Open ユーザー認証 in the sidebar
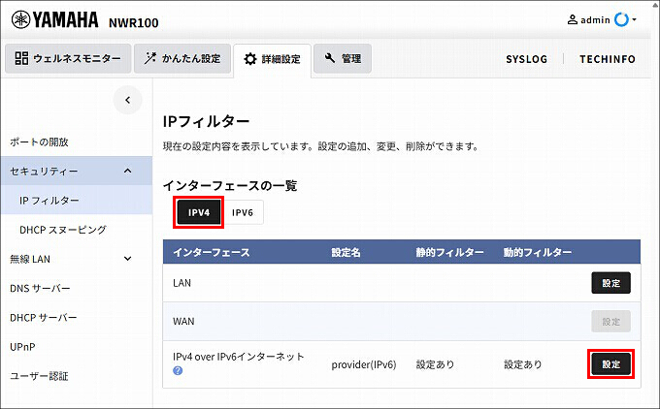 [x=39, y=376]
